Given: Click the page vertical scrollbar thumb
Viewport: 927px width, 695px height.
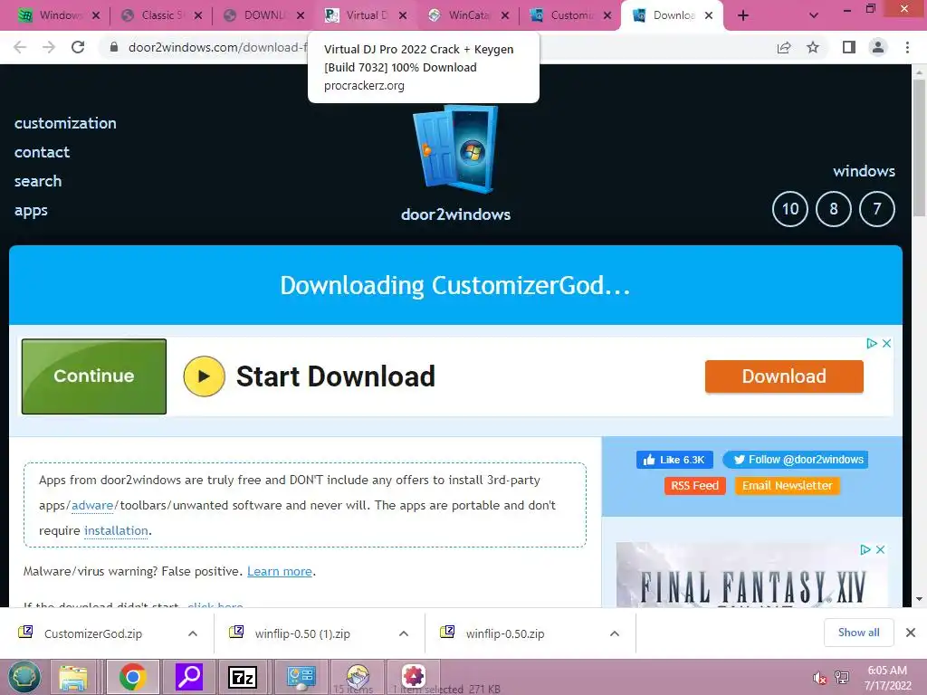Looking at the screenshot, I should coord(919,148).
